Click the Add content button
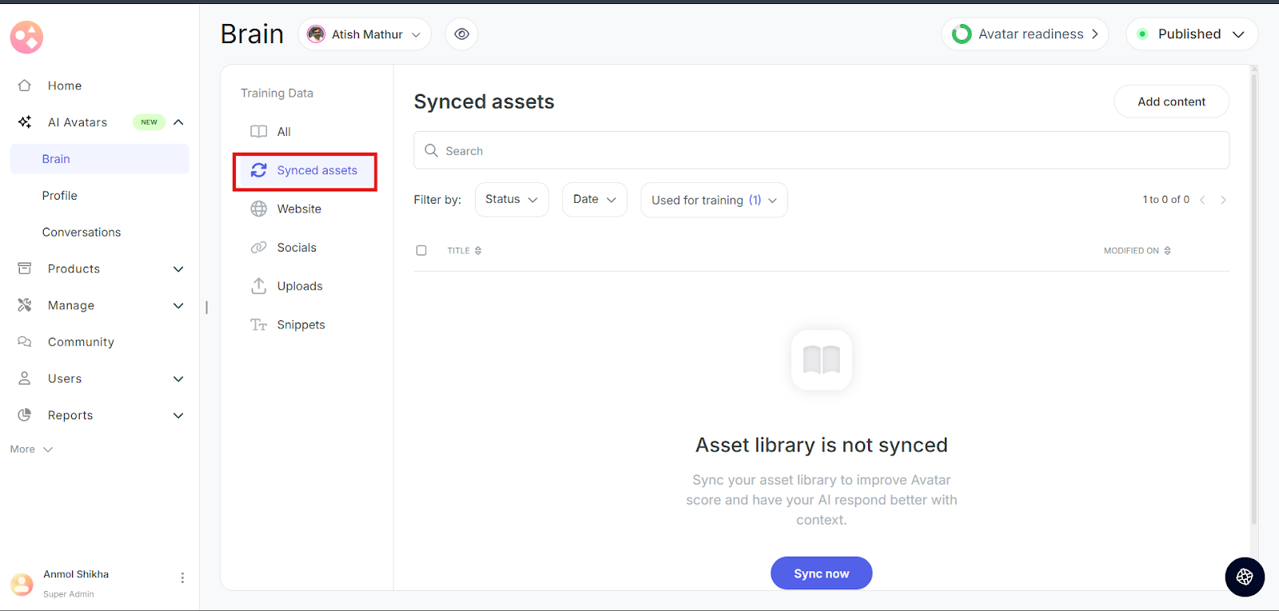 click(1171, 101)
